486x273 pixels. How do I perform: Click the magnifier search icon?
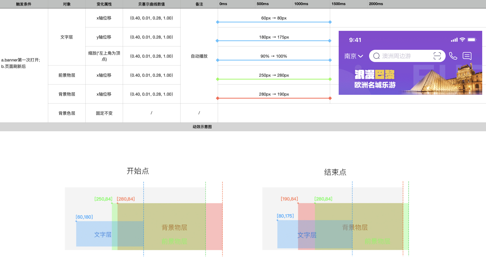point(376,56)
